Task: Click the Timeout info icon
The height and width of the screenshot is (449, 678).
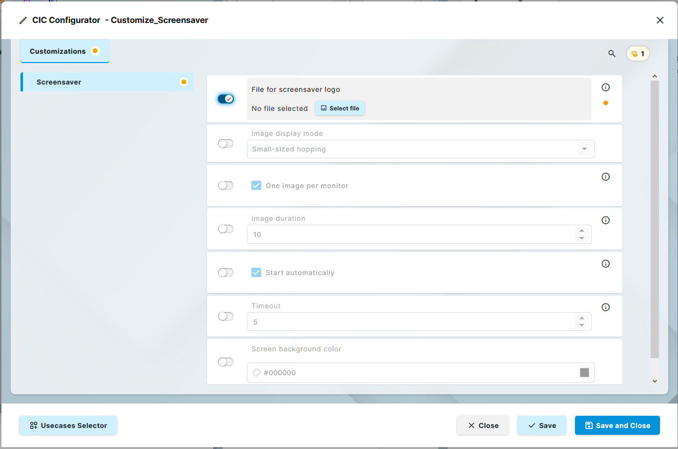Action: coord(605,307)
